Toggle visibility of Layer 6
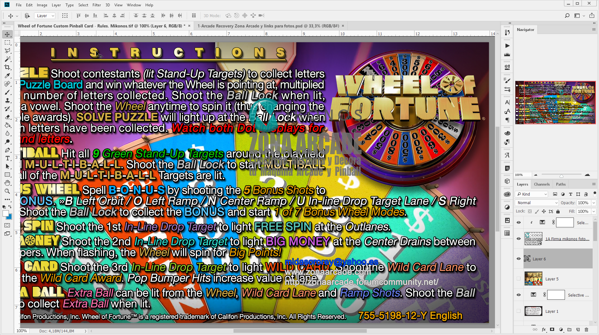This screenshot has width=599, height=335. pos(519,259)
